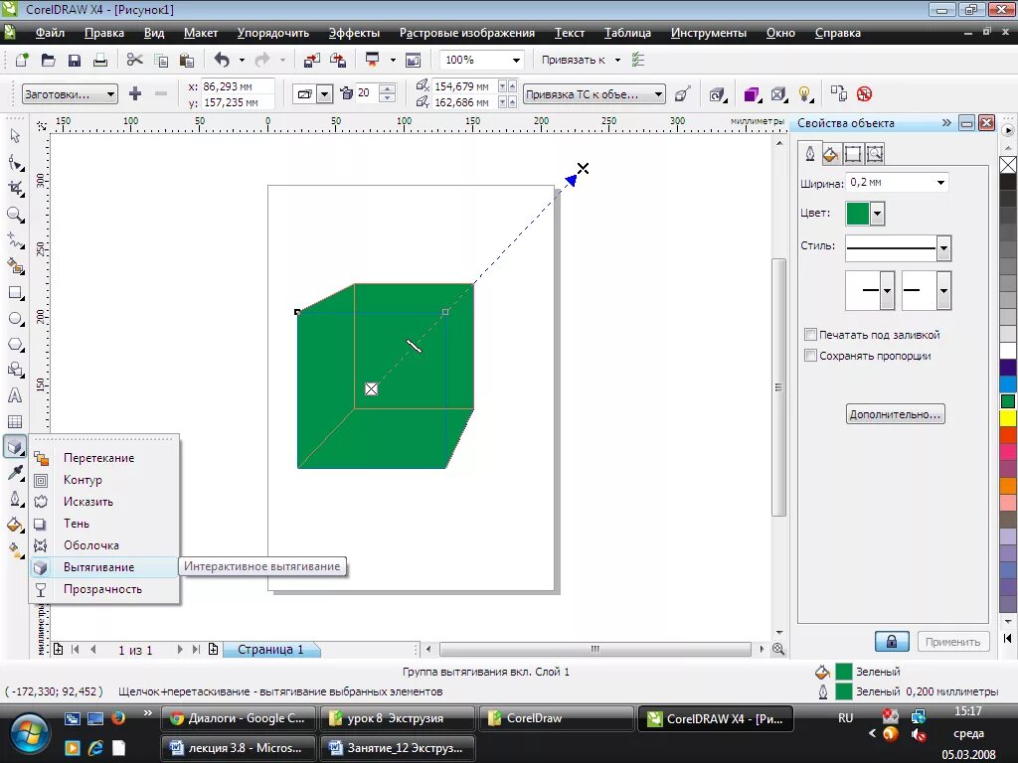Click the Export icon
Viewport: 1018px width, 763px height.
click(x=338, y=61)
